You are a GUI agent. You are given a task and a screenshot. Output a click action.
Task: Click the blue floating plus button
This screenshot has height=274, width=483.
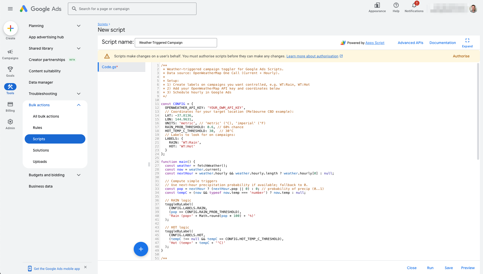pos(141,249)
